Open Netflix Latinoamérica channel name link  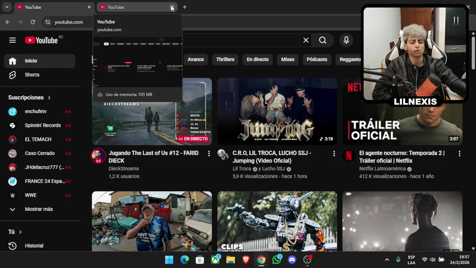pyautogui.click(x=382, y=169)
